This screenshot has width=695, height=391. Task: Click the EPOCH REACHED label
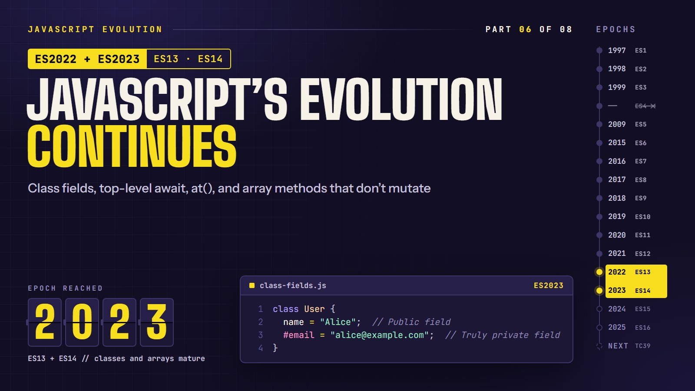coord(65,288)
